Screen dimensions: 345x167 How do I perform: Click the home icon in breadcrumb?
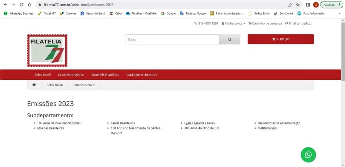[x=34, y=85]
